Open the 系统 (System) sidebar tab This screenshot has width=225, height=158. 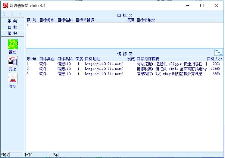[12, 21]
